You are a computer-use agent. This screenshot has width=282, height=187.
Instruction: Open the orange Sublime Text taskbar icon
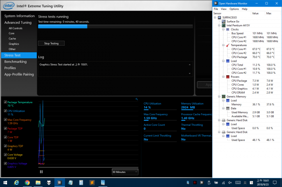[x=92, y=183]
